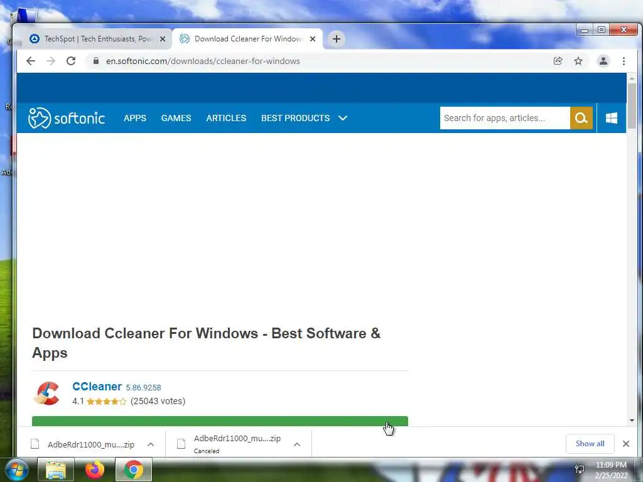Expand options for canceled download
Screen dimensions: 643x482
(x=297, y=444)
